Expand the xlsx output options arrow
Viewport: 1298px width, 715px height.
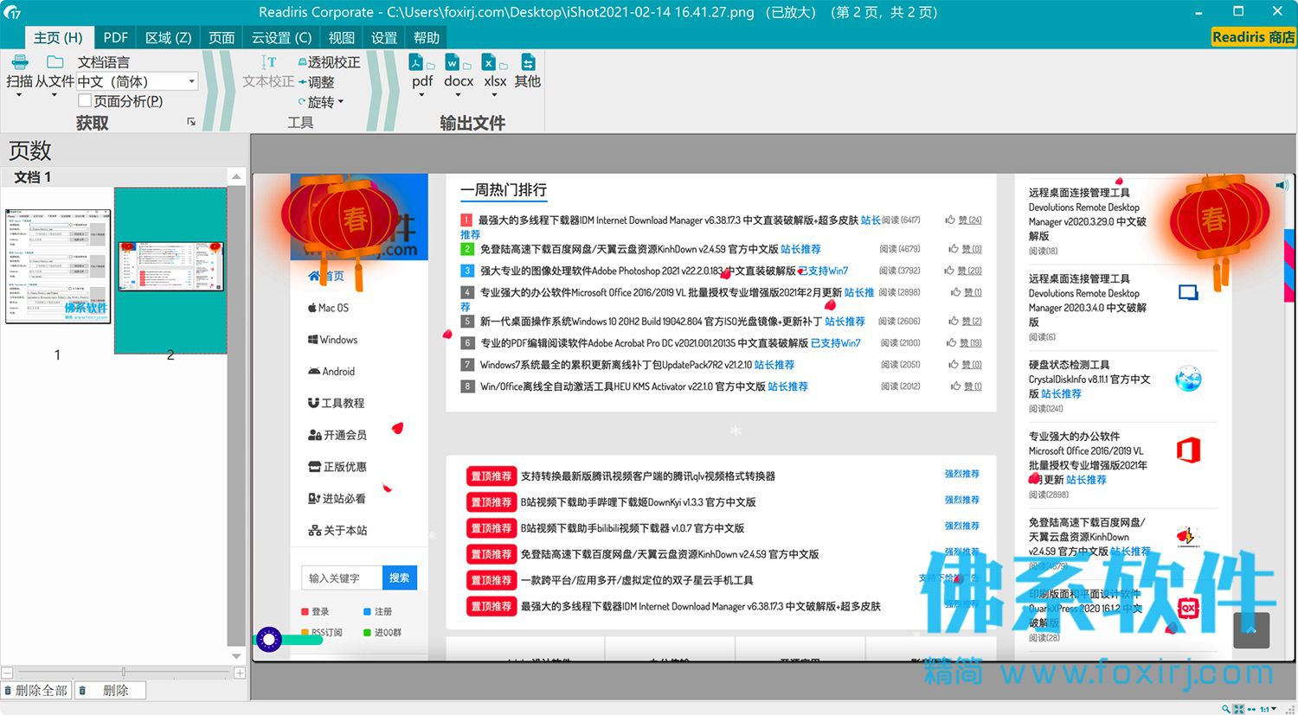494,94
